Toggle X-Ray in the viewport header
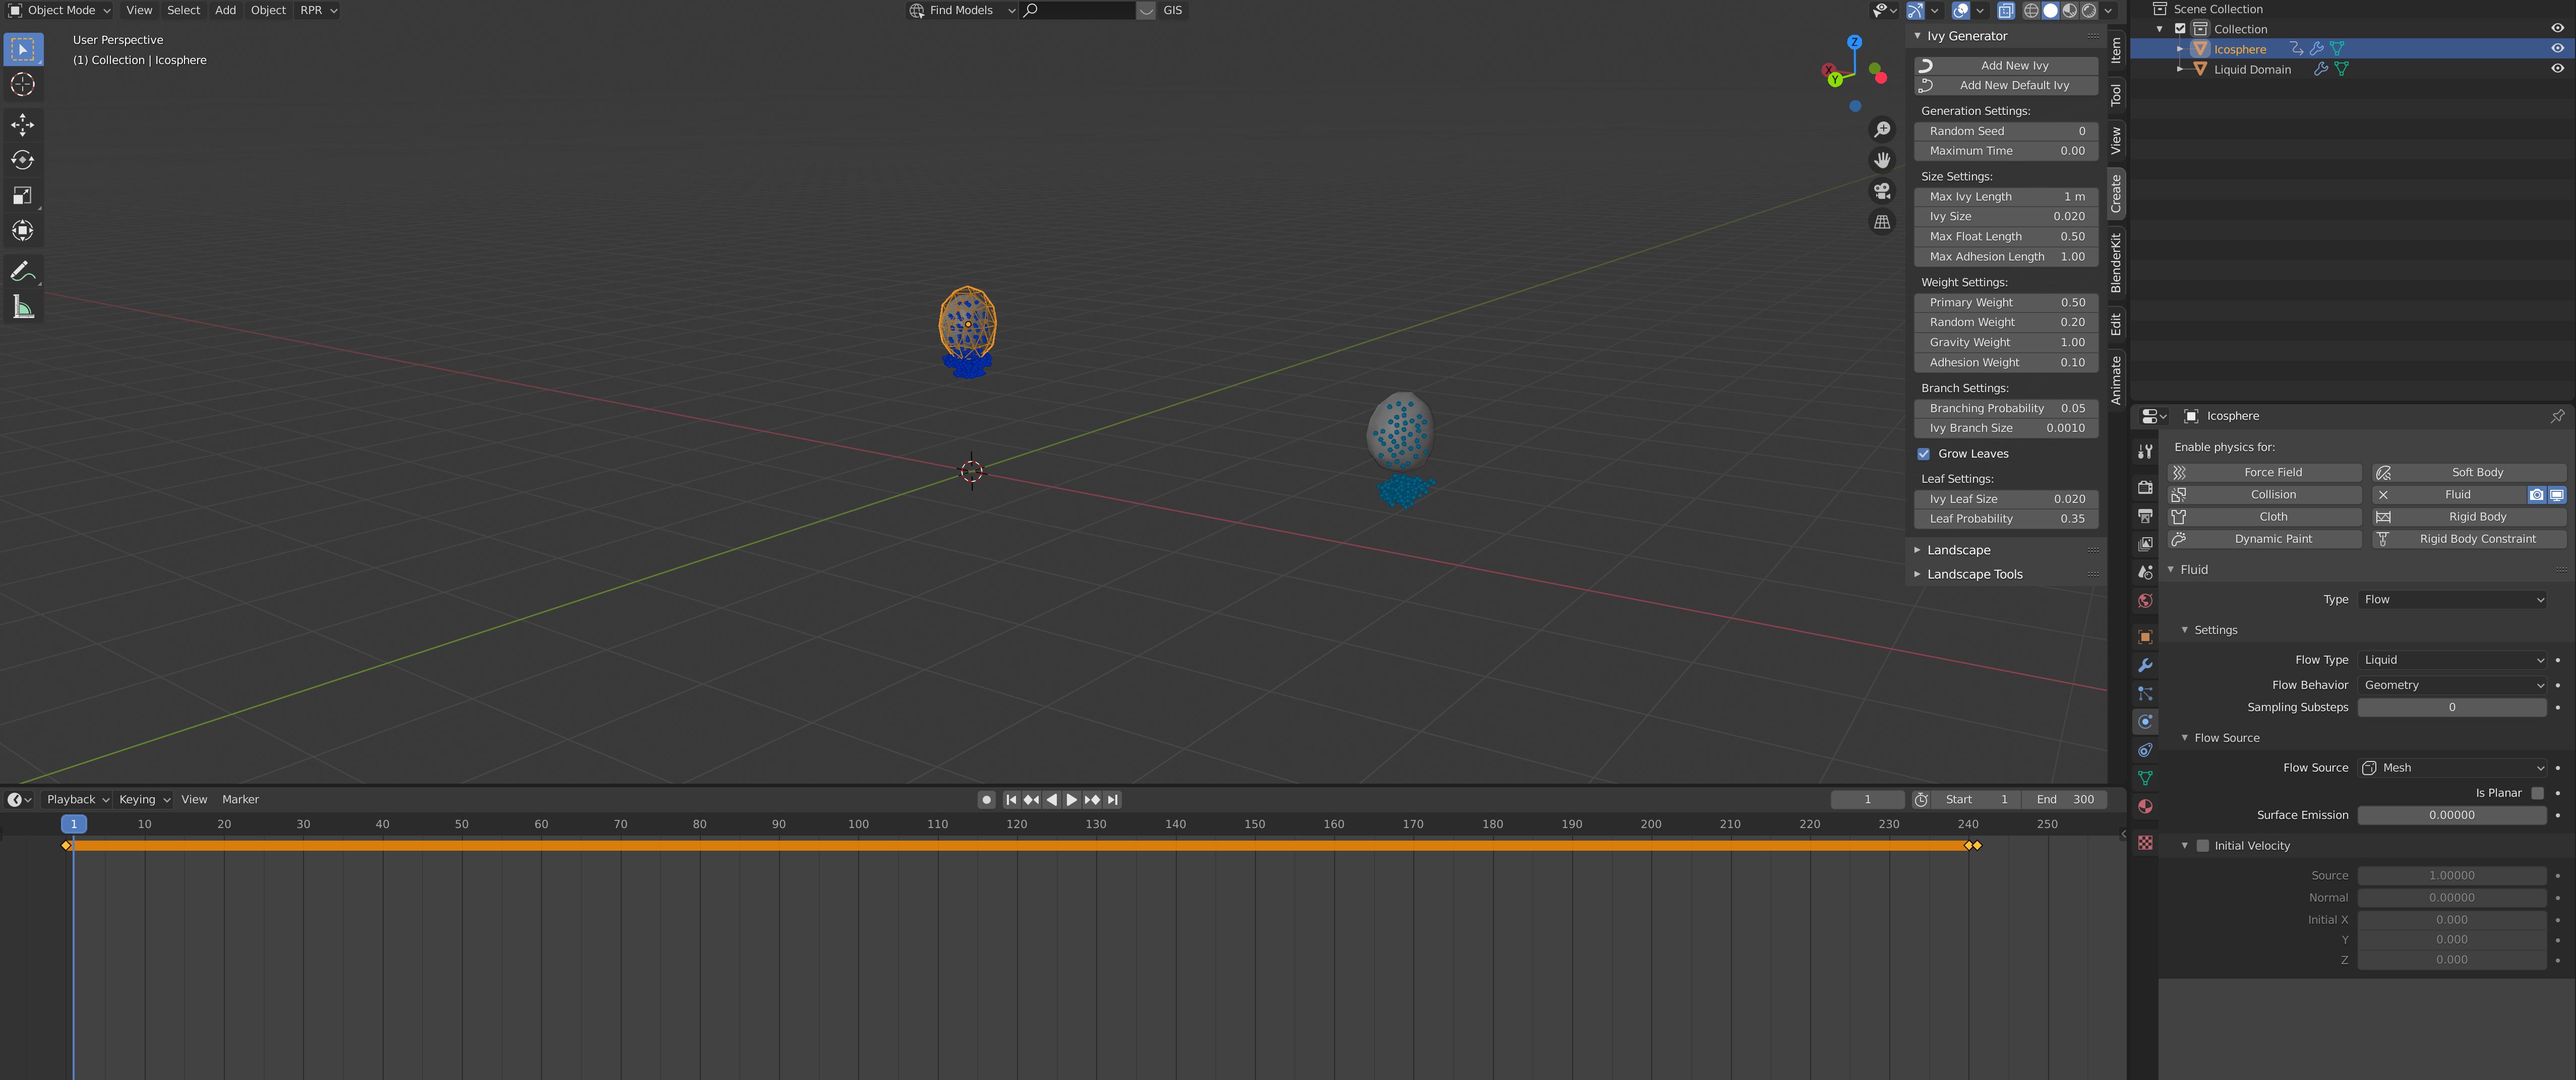The image size is (2576, 1080). point(2006,10)
